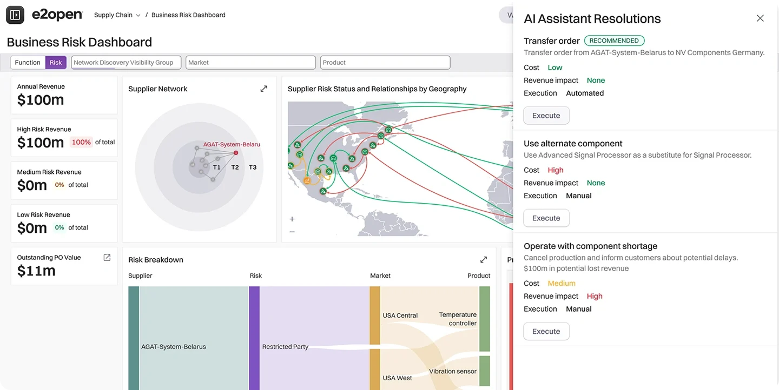The image size is (779, 390).
Task: Close the AI Assistant Resolutions panel
Action: coord(760,18)
